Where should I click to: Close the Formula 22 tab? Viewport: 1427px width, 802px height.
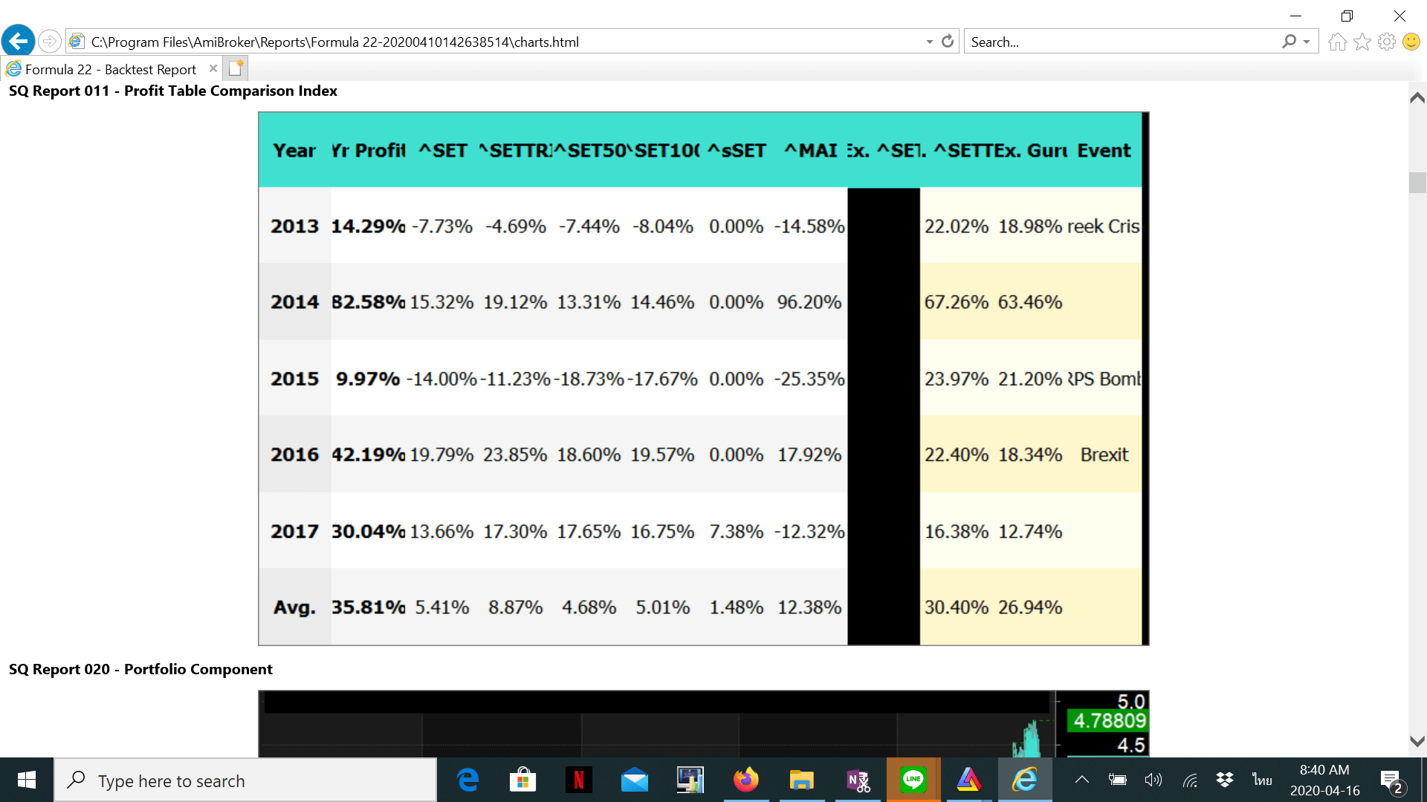[x=213, y=68]
